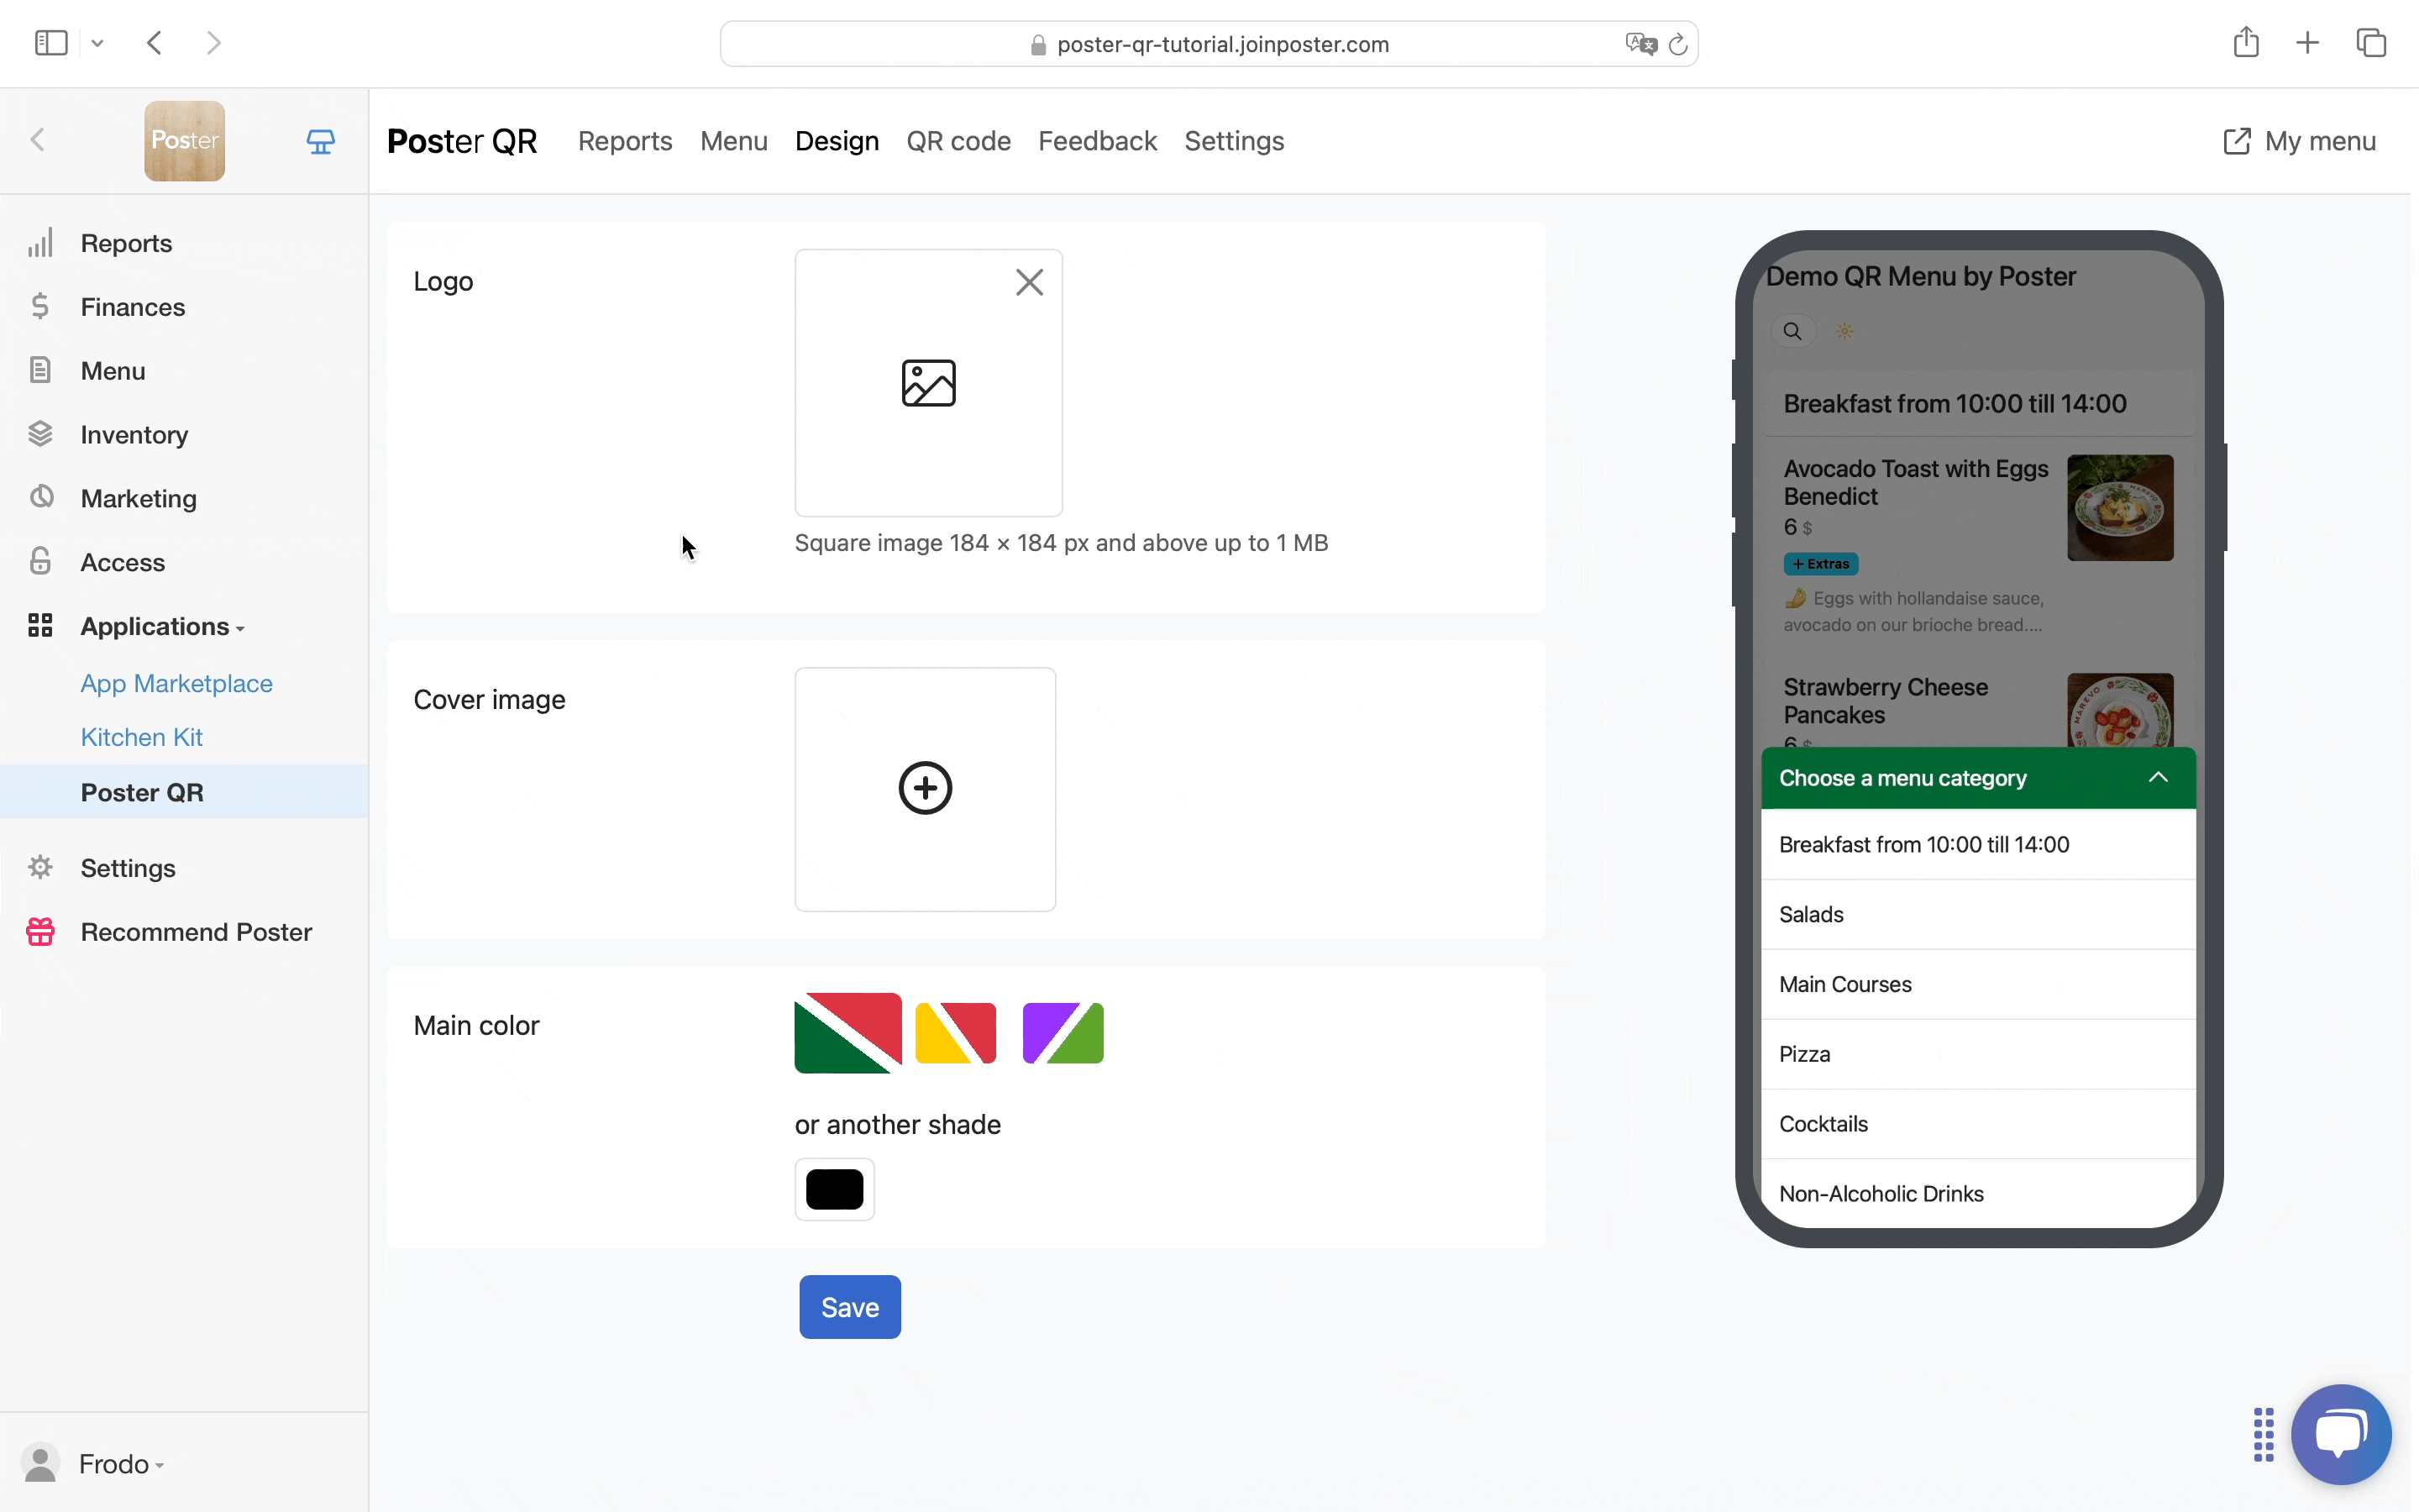Click the Recommend Poster gift icon

[40, 932]
